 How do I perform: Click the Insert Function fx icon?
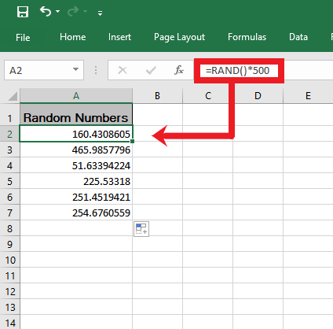coord(179,70)
